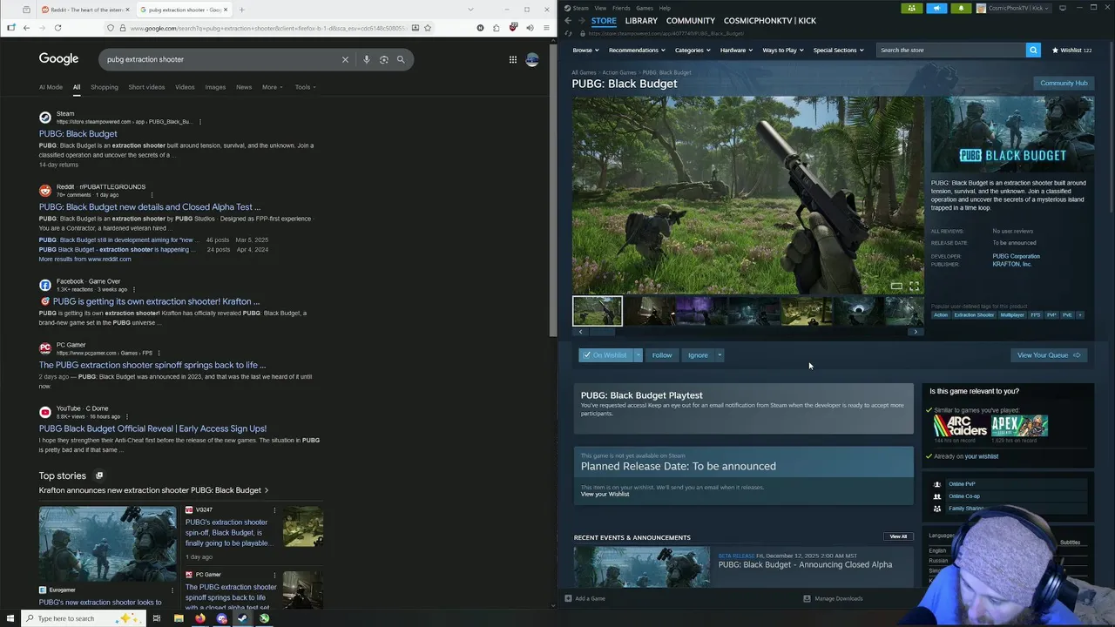Expand Google's More search filters
The width and height of the screenshot is (1115, 627).
[x=273, y=87]
